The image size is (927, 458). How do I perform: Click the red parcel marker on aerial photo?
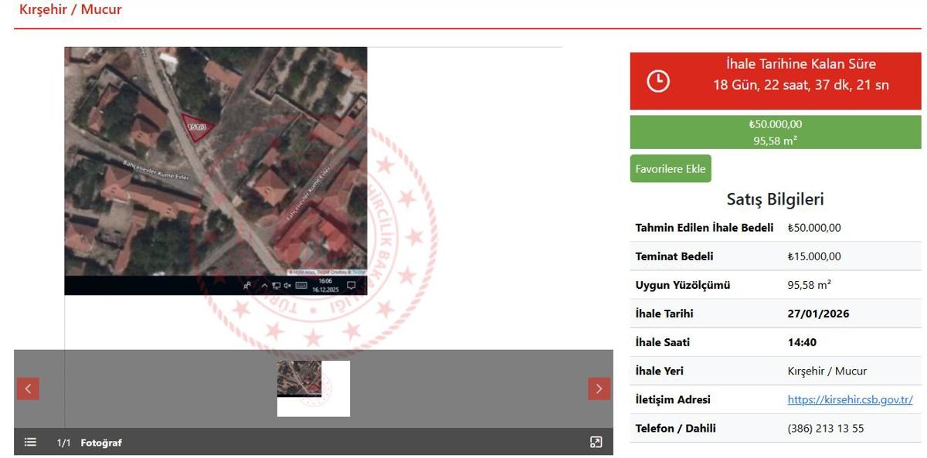(196, 127)
